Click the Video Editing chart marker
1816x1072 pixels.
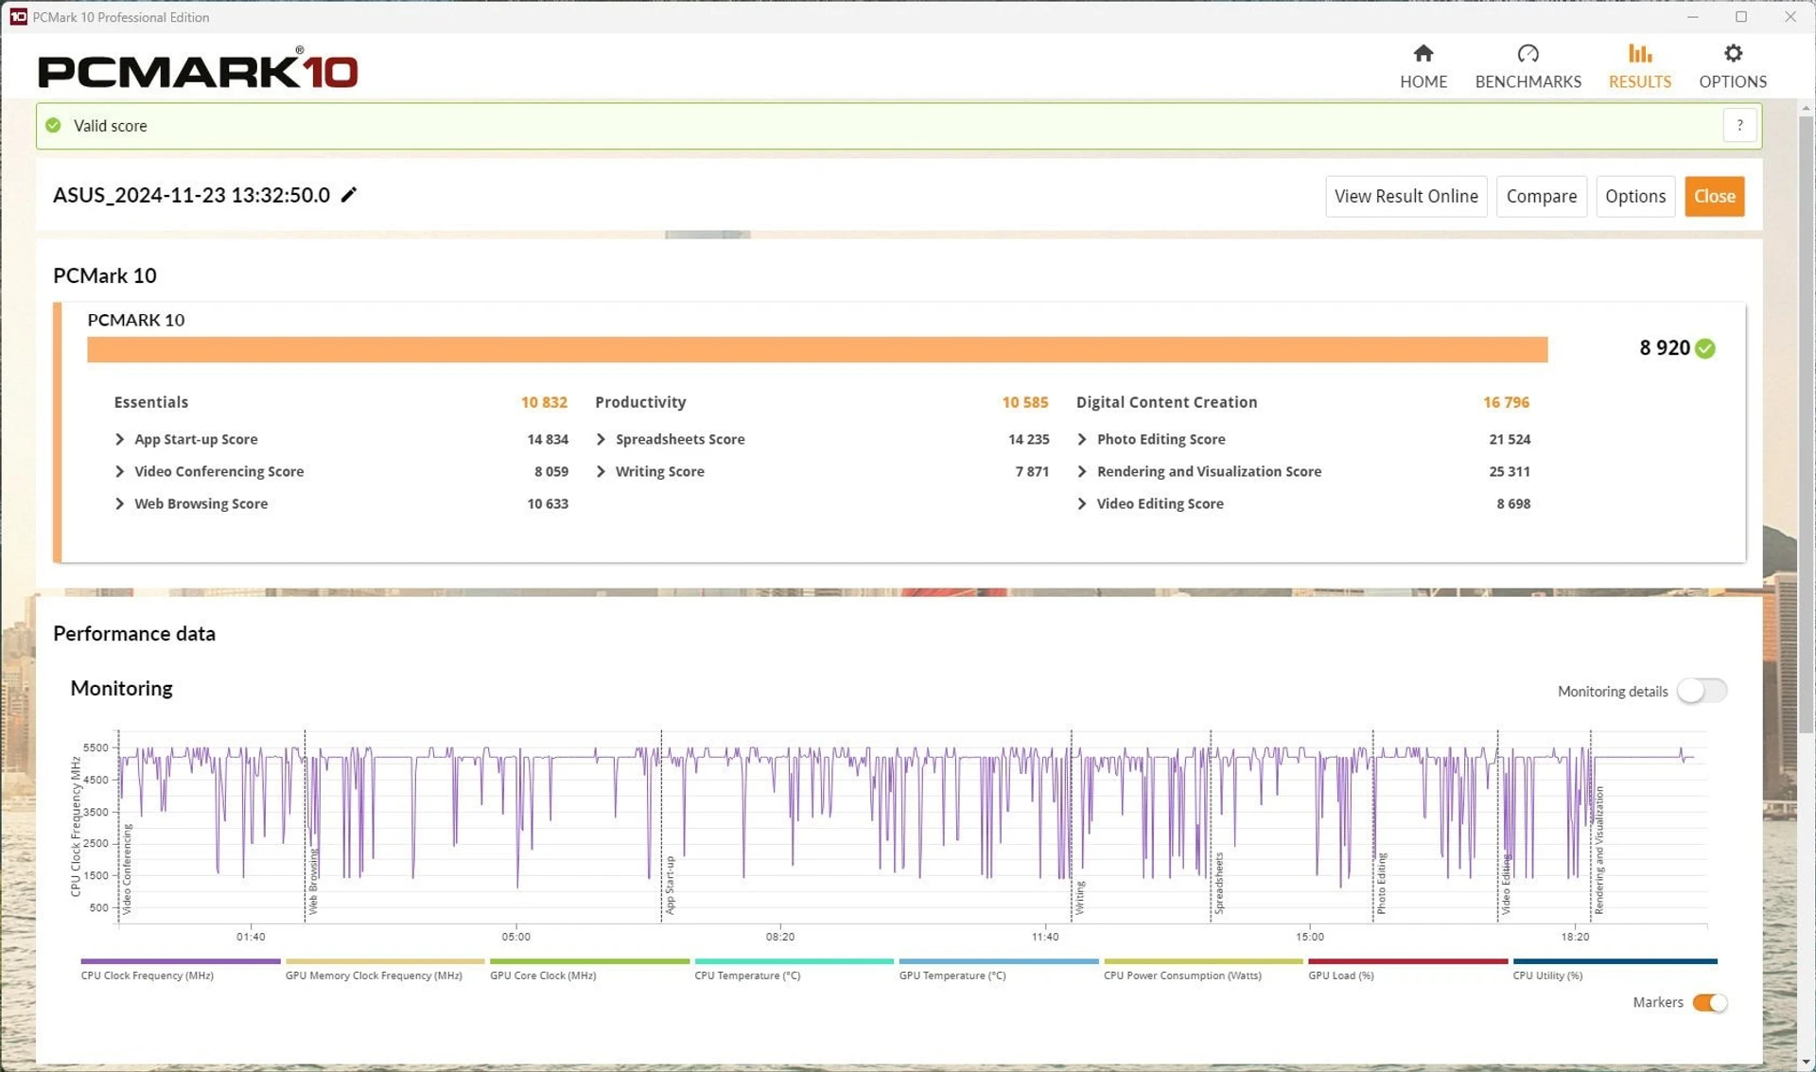coord(1506,885)
